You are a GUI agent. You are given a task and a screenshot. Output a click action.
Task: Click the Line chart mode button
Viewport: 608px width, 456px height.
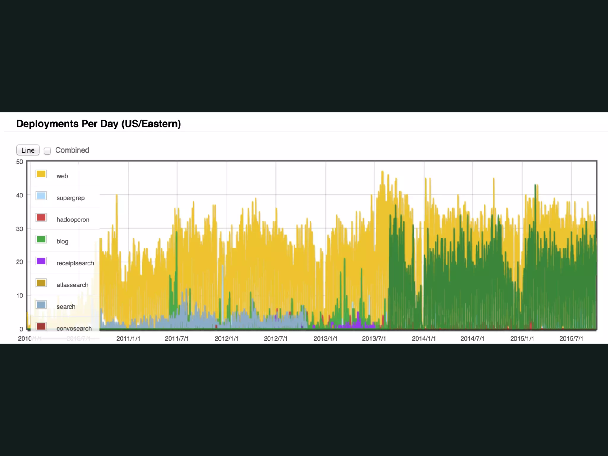[x=28, y=150]
